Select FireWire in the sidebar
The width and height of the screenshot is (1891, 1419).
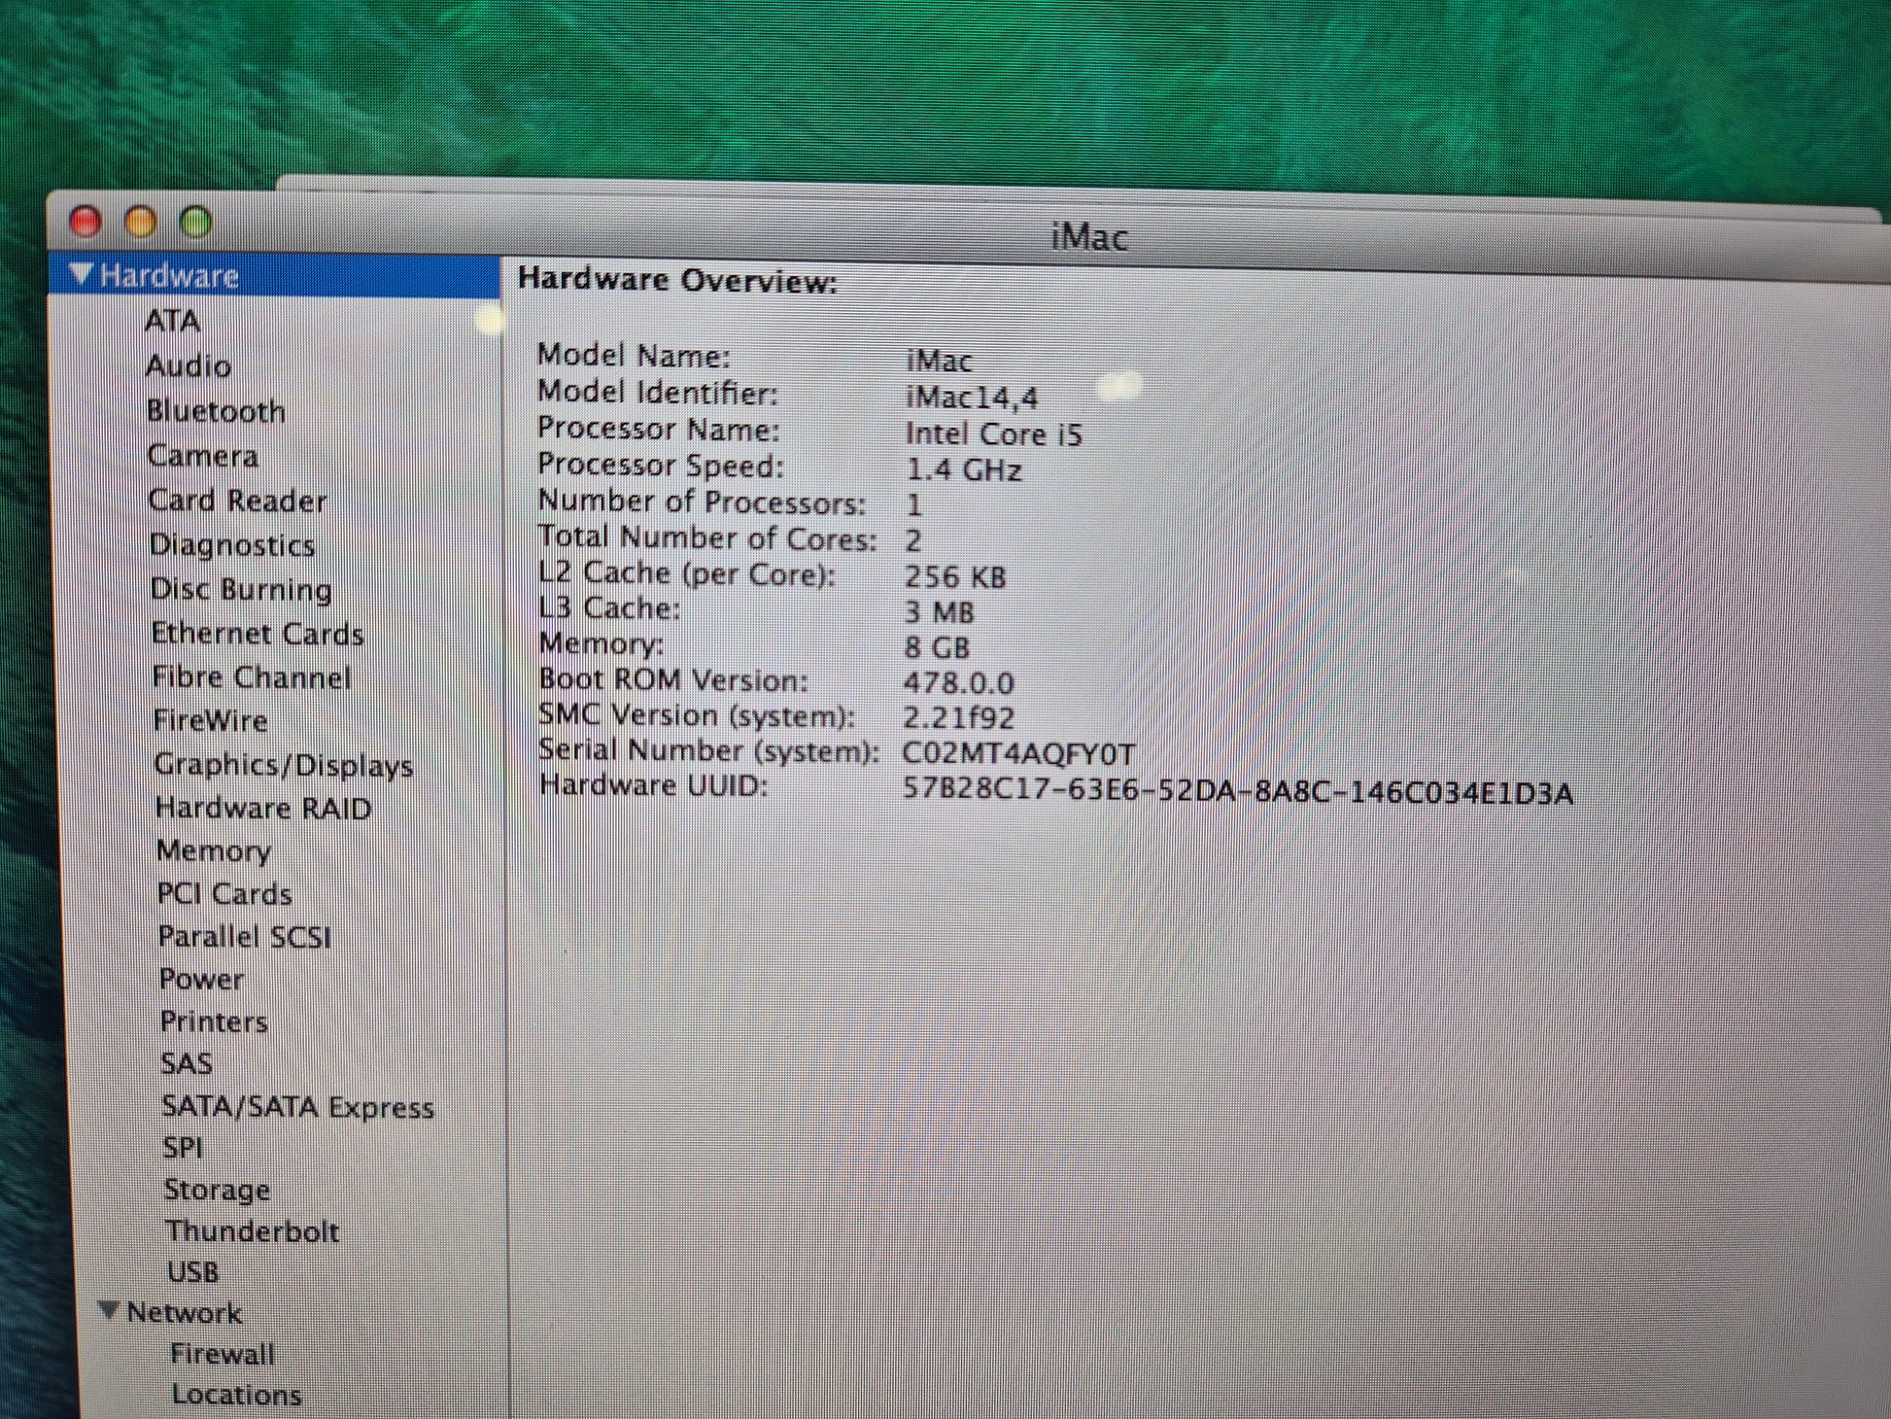coord(211,721)
